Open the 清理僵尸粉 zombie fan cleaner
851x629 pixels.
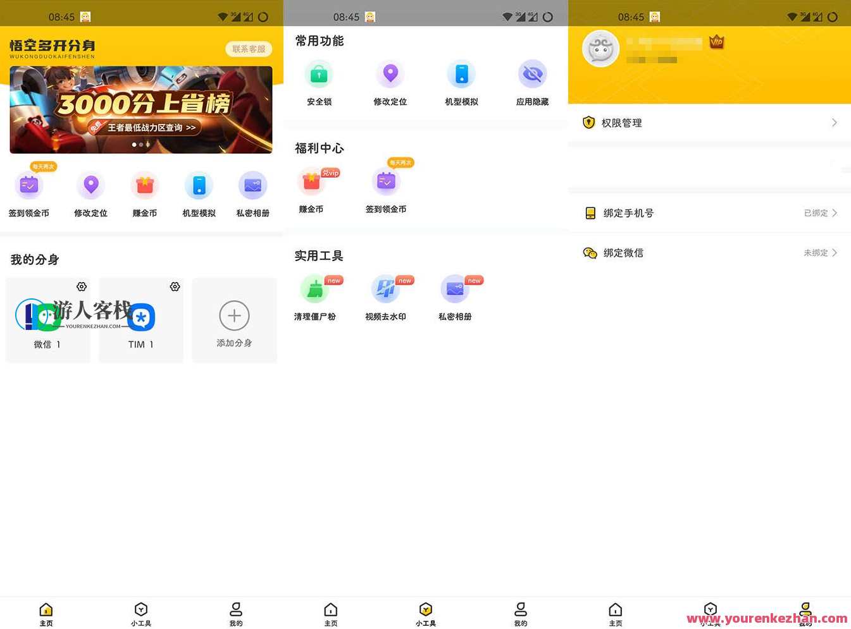pyautogui.click(x=315, y=290)
